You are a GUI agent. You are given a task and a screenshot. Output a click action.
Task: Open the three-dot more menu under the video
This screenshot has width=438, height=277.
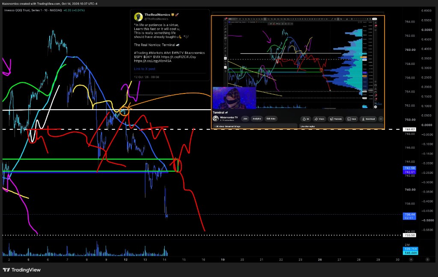pos(381,119)
